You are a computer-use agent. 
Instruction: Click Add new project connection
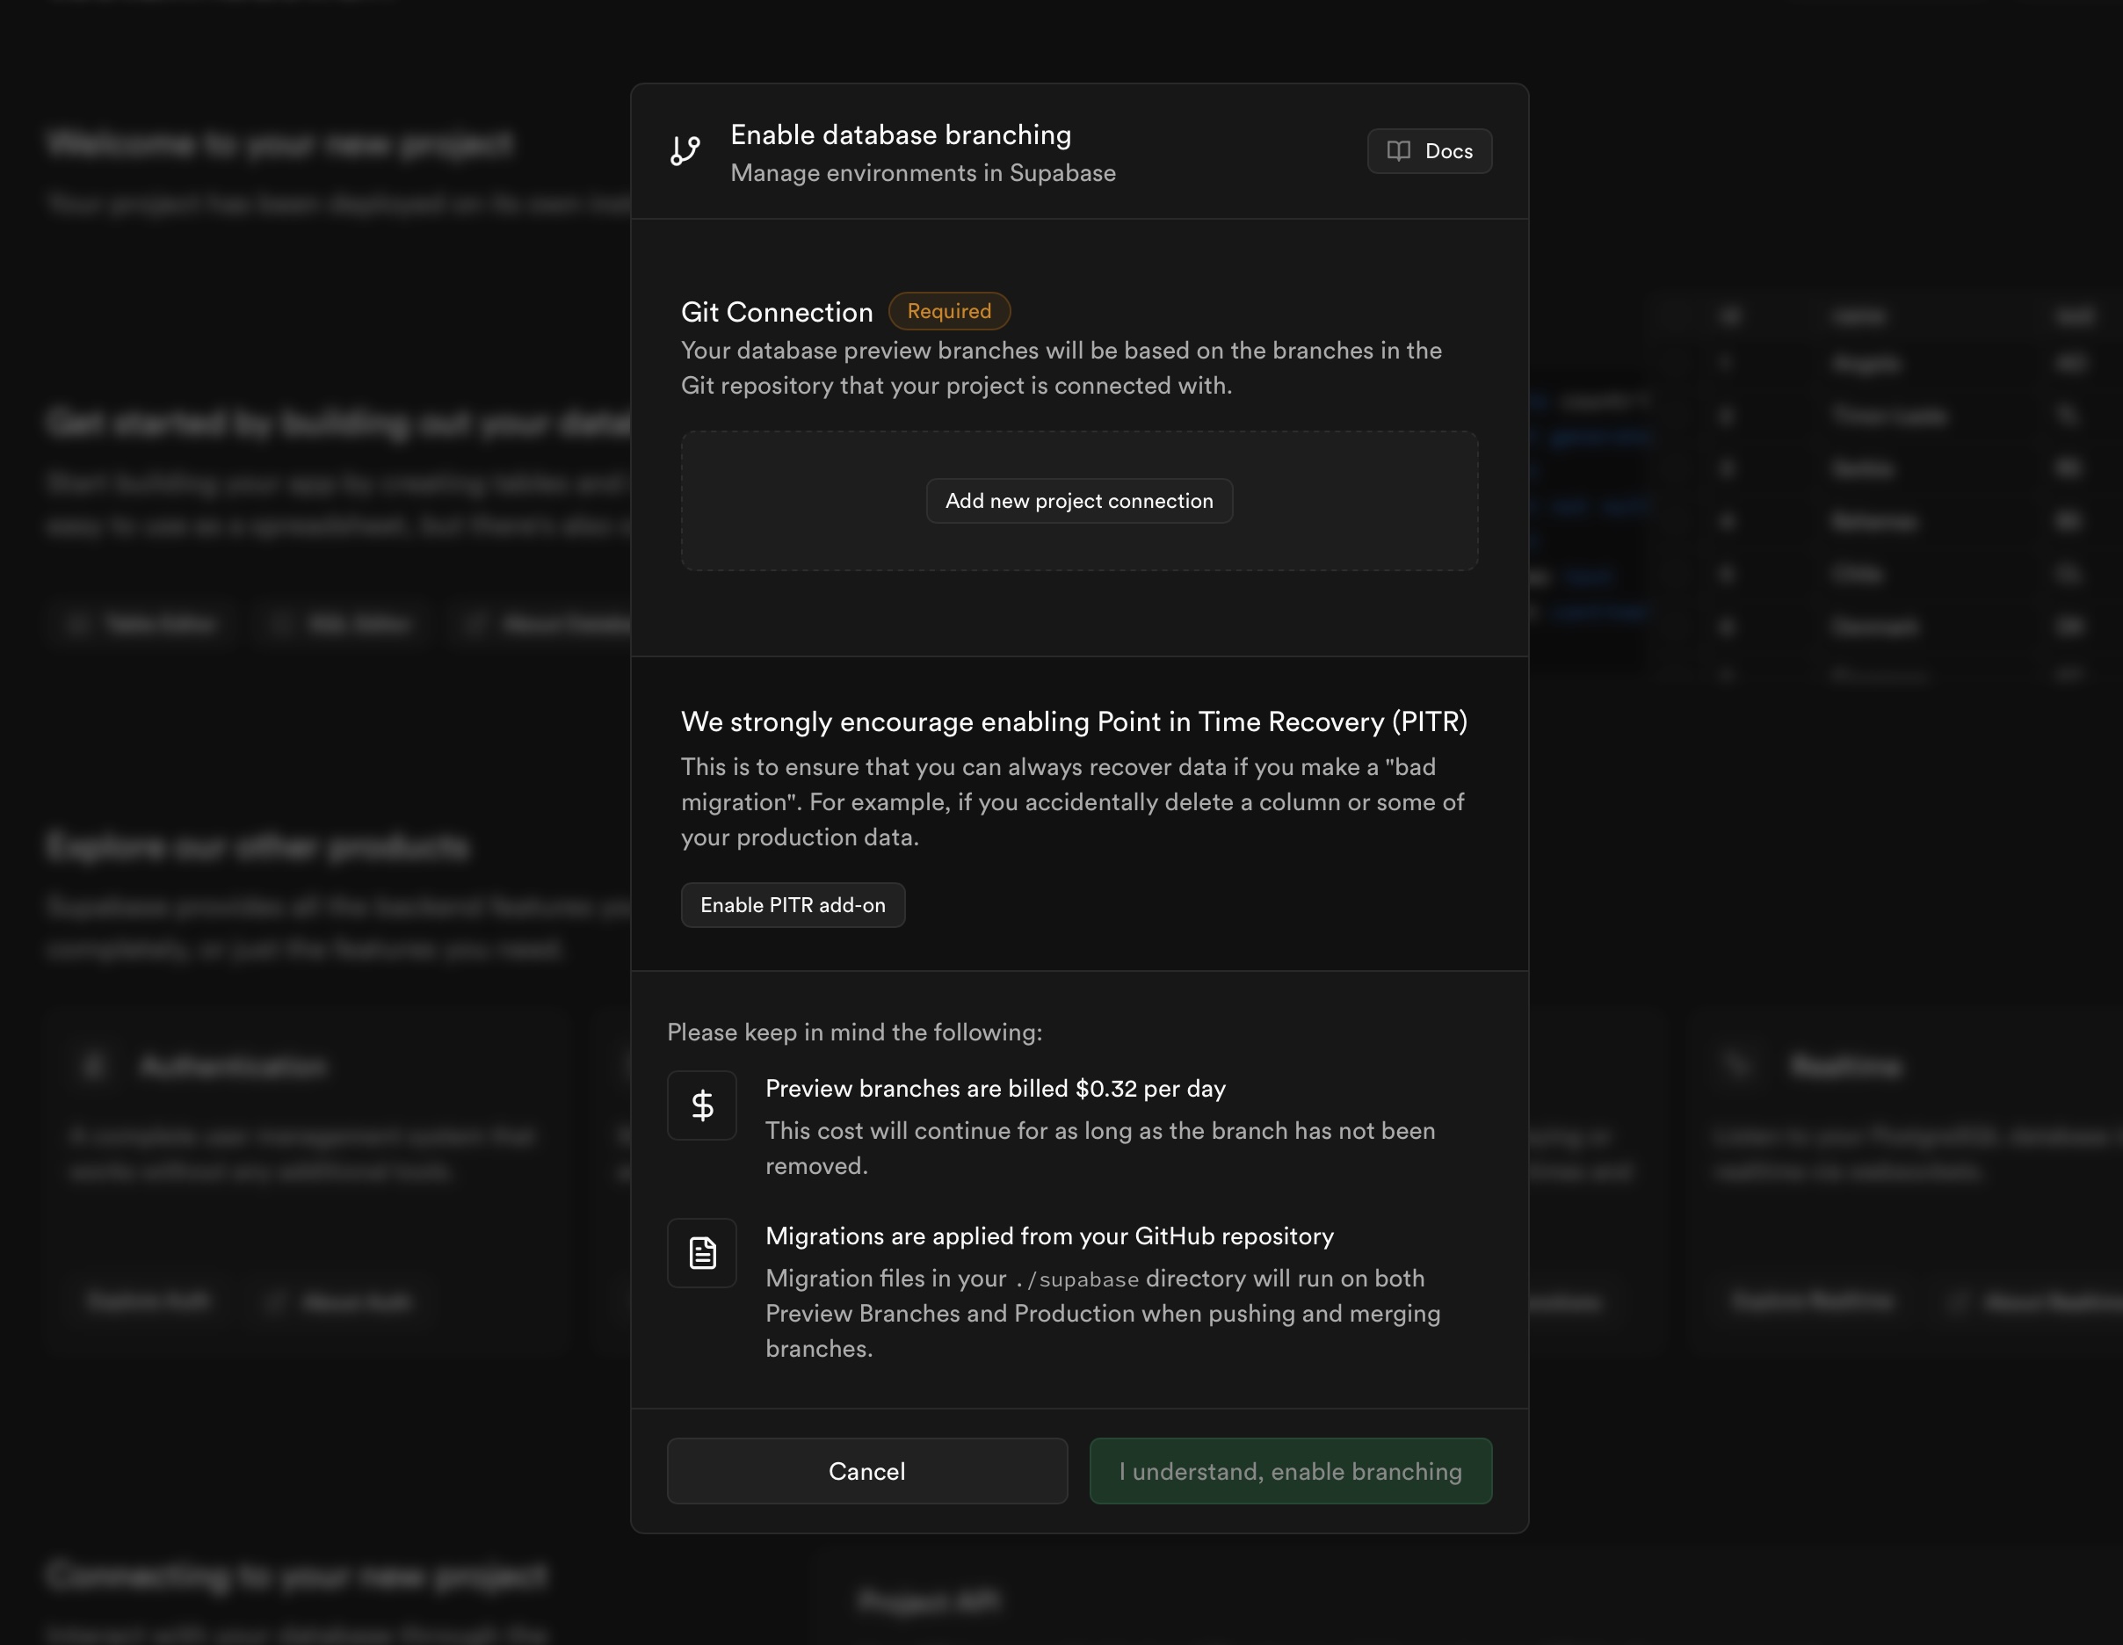point(1079,501)
